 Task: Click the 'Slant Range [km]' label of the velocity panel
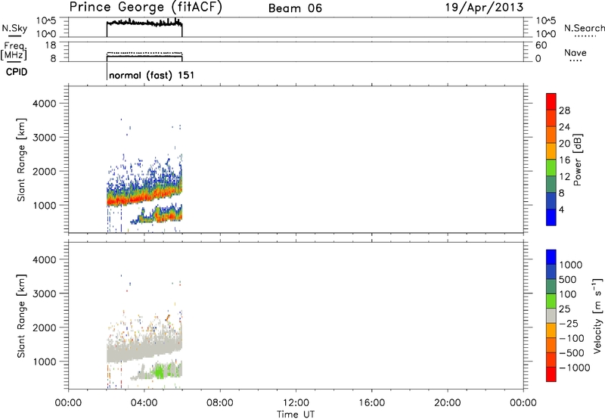[21, 315]
